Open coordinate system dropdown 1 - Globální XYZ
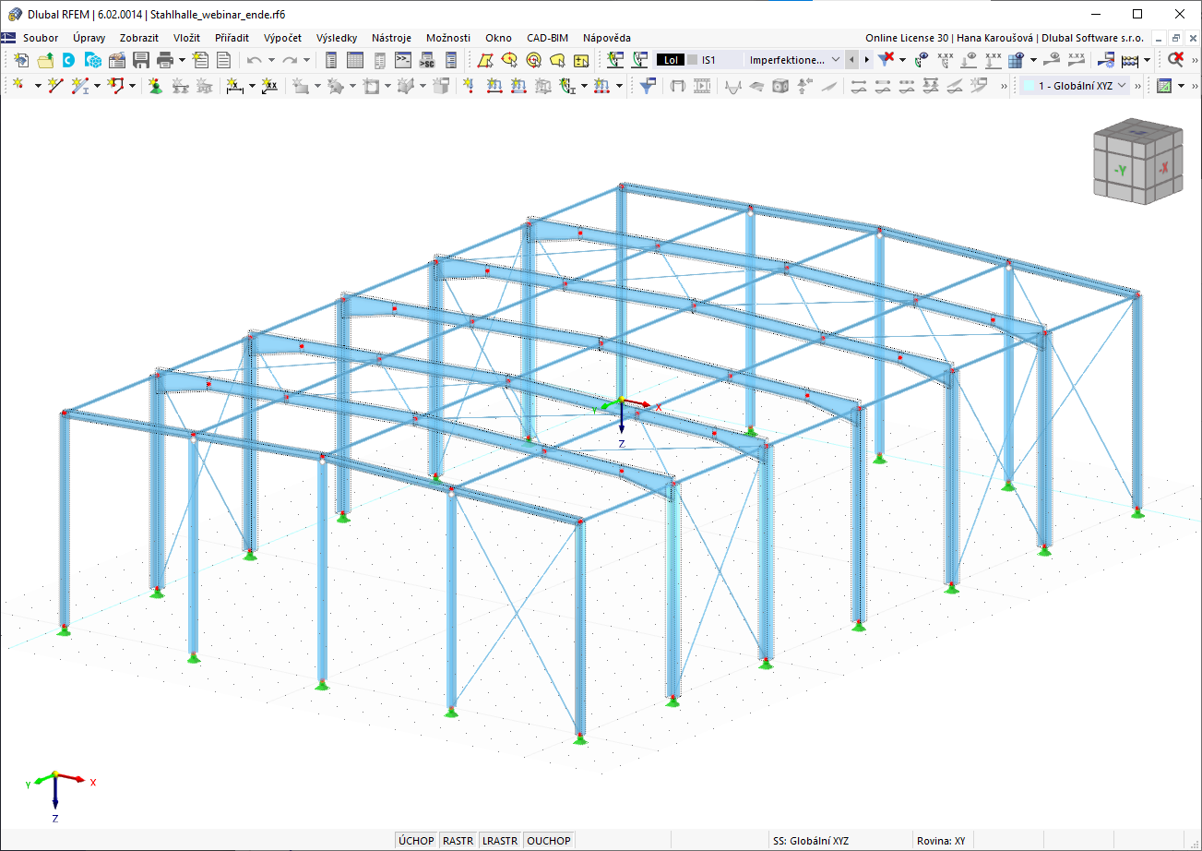 (1075, 86)
